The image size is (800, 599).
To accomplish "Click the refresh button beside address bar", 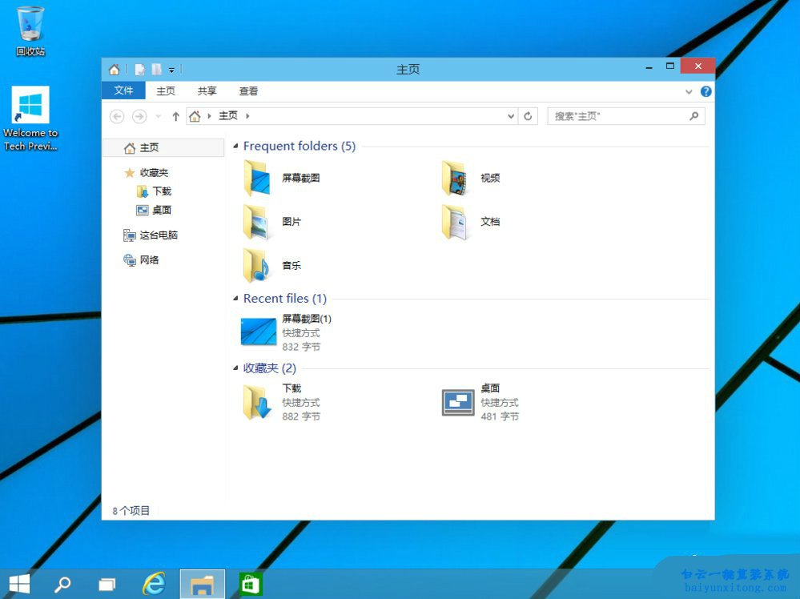I will pos(529,115).
